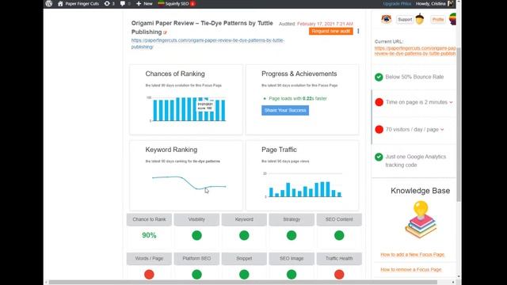Viewport: 507px width, 285px height.
Task: Click green status dot under SEO Image
Action: (292, 275)
